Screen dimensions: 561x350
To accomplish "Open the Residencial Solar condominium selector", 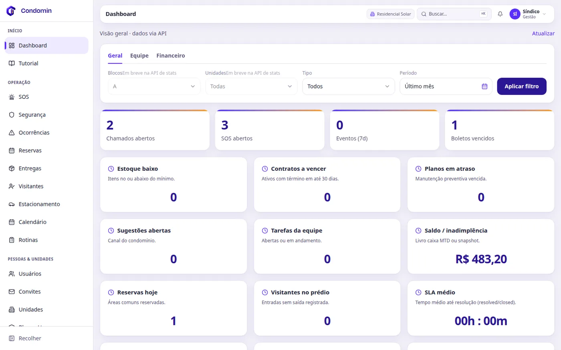I will coord(391,14).
